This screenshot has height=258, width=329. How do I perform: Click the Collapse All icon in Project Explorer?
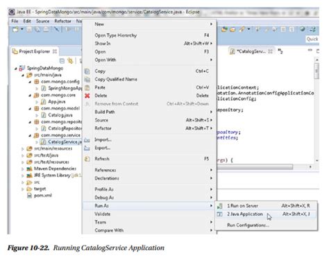coord(62,61)
